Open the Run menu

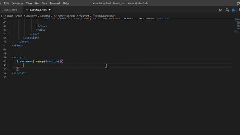[x=44, y=3]
